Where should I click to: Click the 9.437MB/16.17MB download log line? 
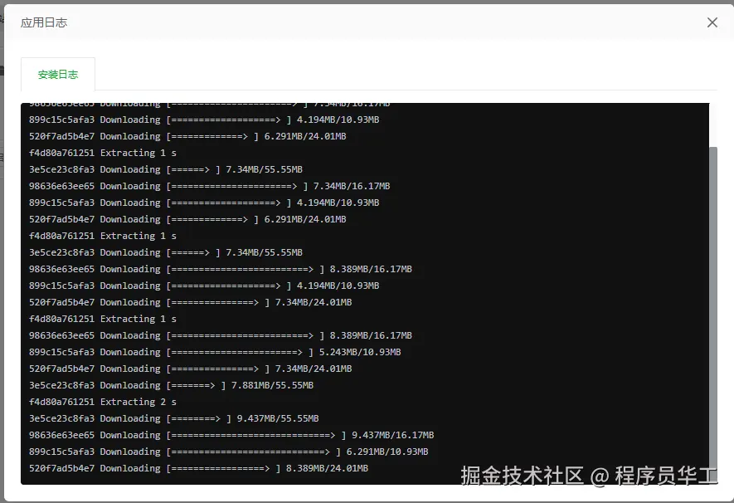point(231,435)
